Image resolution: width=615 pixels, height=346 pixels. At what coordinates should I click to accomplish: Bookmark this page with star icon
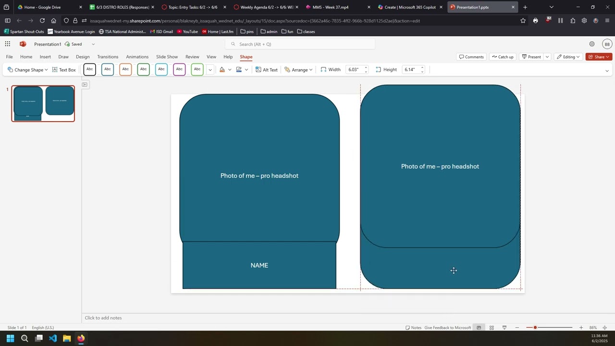click(523, 21)
